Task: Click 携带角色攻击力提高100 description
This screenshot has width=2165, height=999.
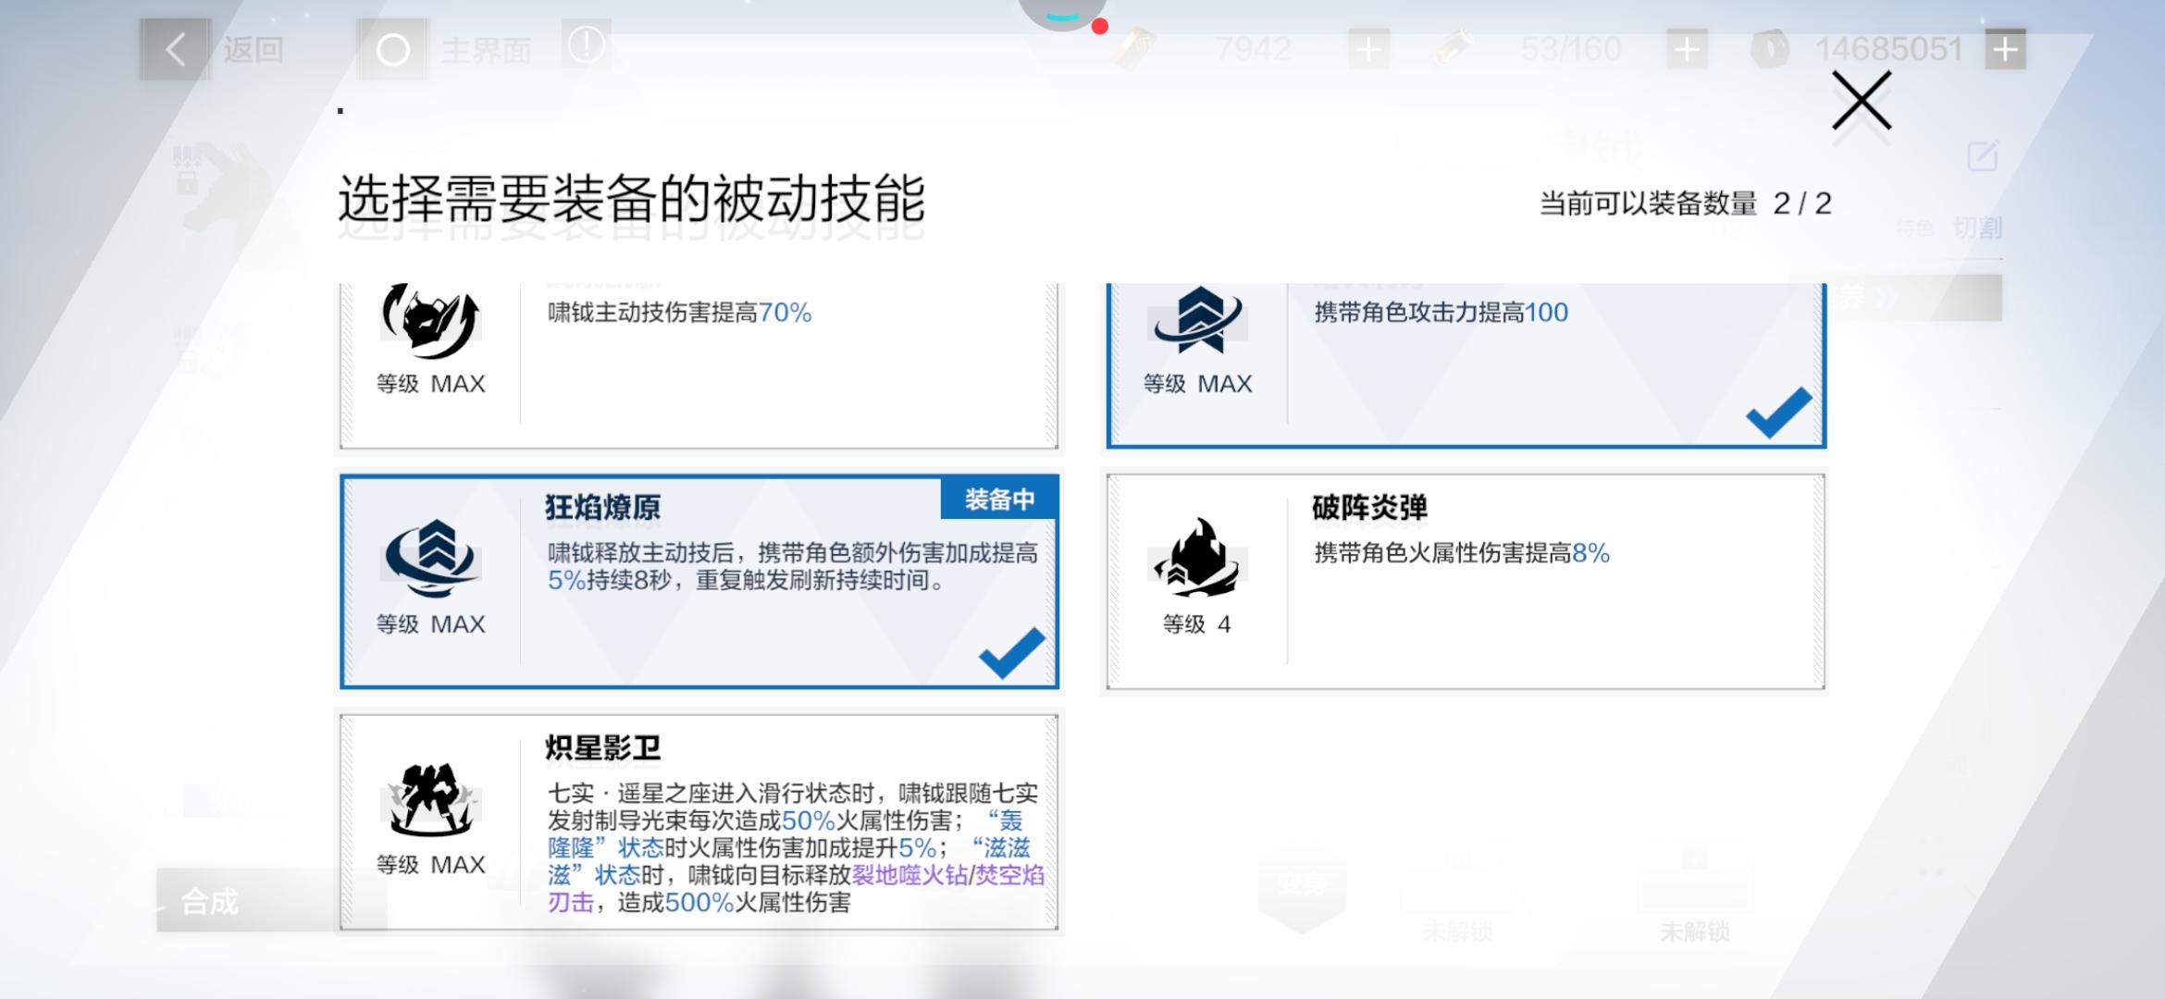Action: click(x=1441, y=313)
